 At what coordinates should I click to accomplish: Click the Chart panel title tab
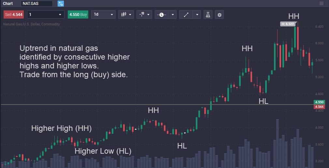8,4
